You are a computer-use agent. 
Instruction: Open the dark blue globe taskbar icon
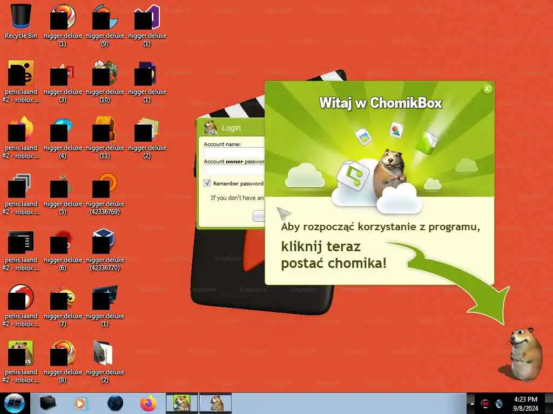(x=116, y=403)
